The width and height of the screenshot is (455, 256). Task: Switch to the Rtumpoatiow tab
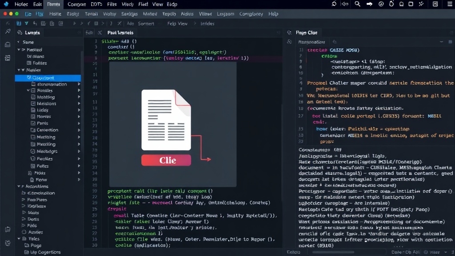pyautogui.click(x=311, y=42)
